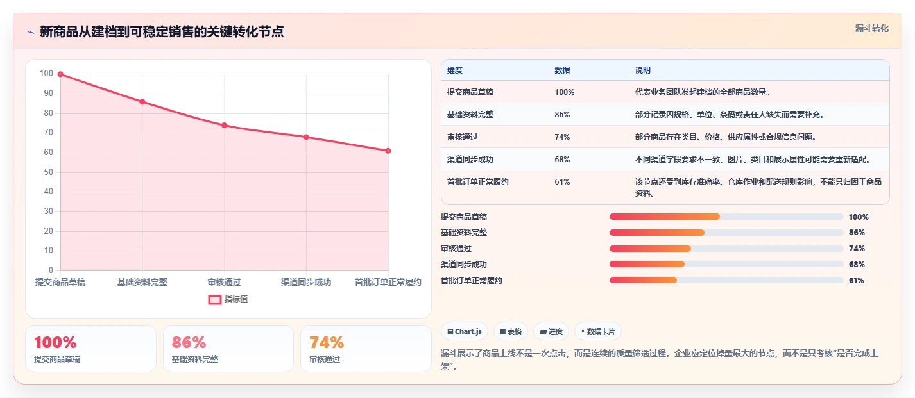Image resolution: width=915 pixels, height=398 pixels.
Task: Click the 68% value in the table
Action: click(x=562, y=160)
